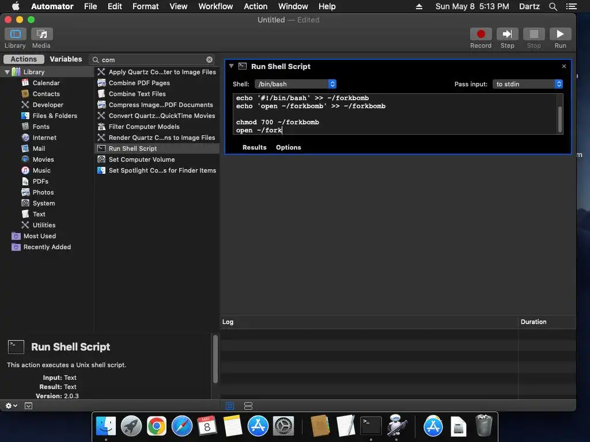The image size is (590, 442).
Task: Show the Results of the action
Action: point(254,147)
